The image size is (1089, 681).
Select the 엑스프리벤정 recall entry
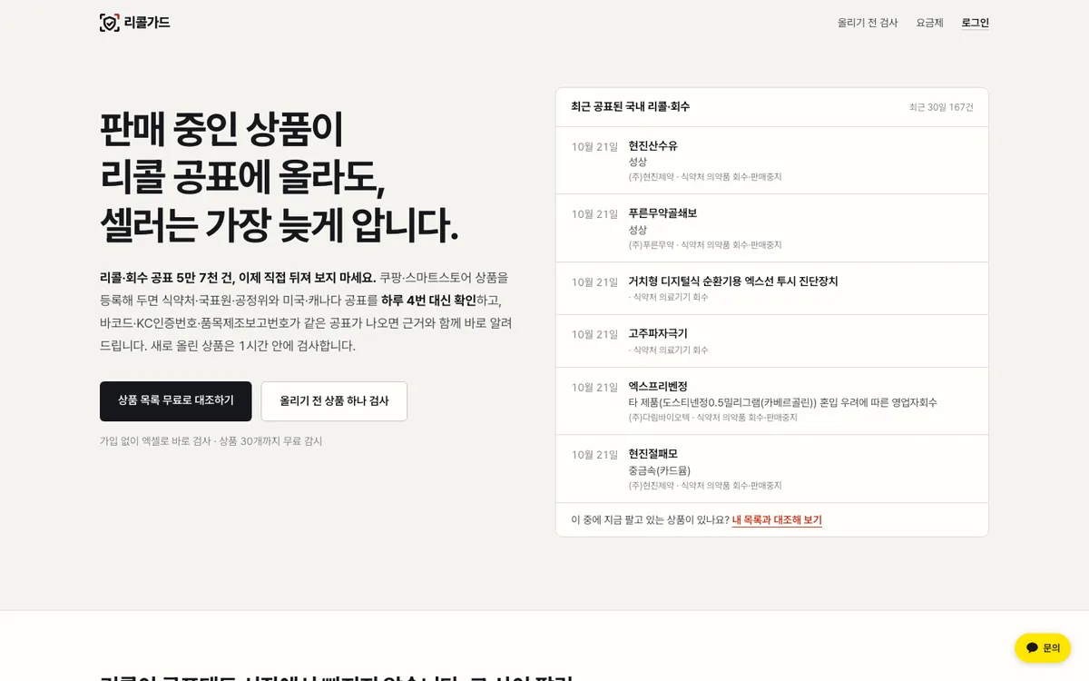point(771,401)
